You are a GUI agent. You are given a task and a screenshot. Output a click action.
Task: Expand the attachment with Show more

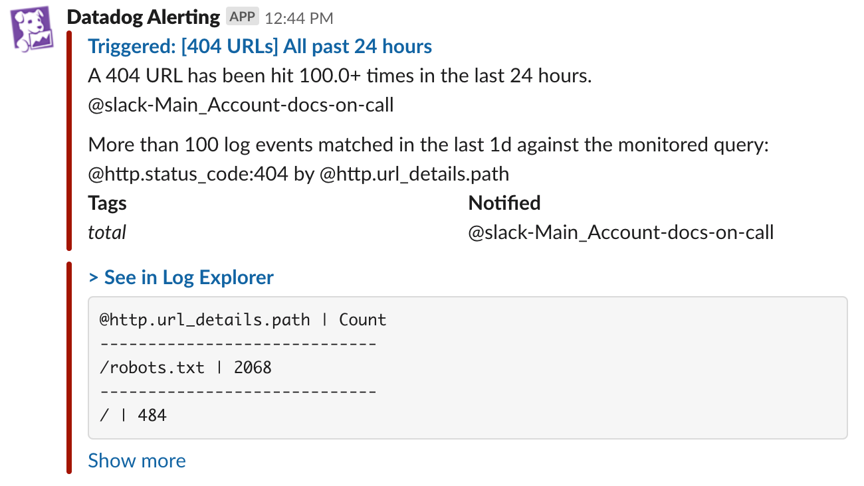click(x=137, y=461)
